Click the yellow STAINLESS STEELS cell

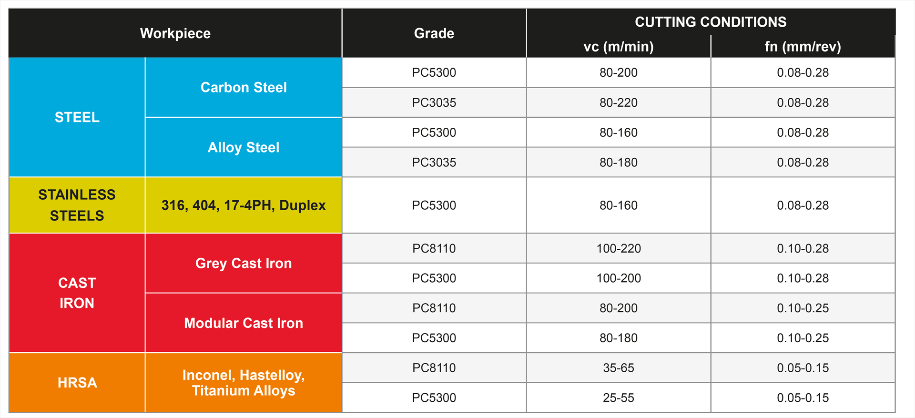[x=77, y=205]
